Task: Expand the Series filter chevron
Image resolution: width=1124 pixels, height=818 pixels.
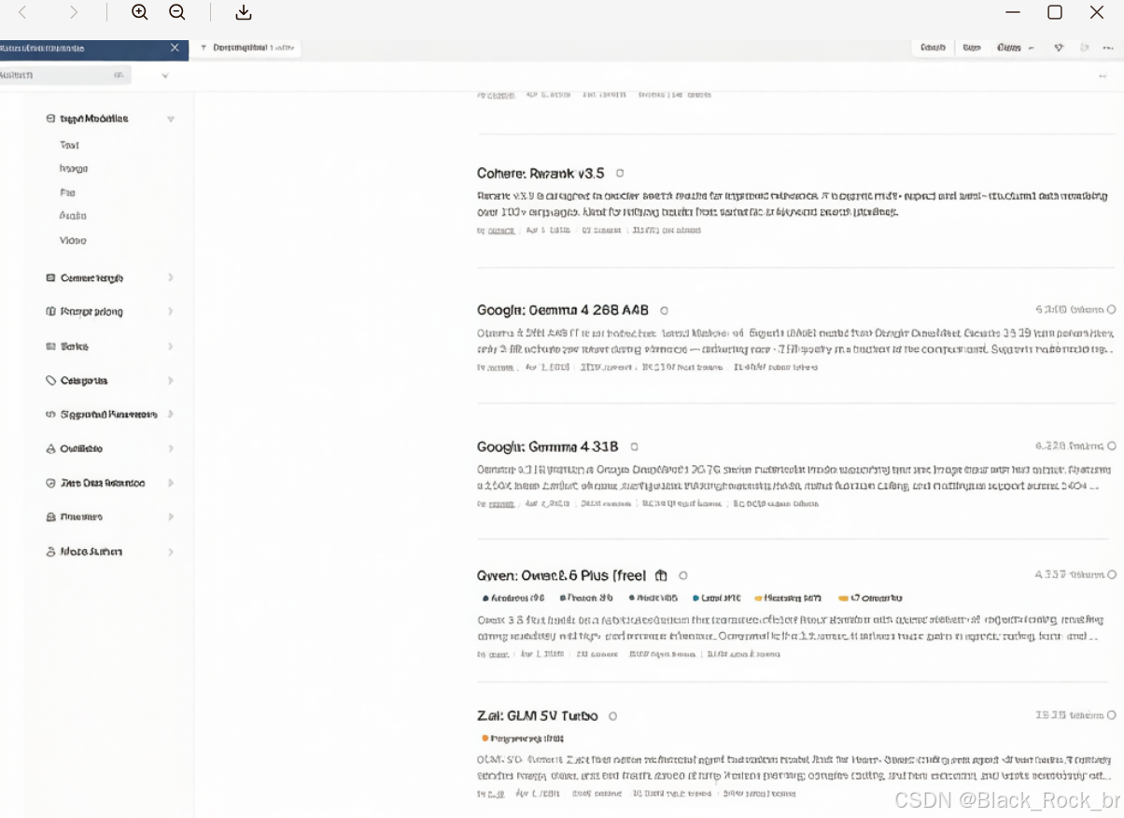Action: coord(171,346)
